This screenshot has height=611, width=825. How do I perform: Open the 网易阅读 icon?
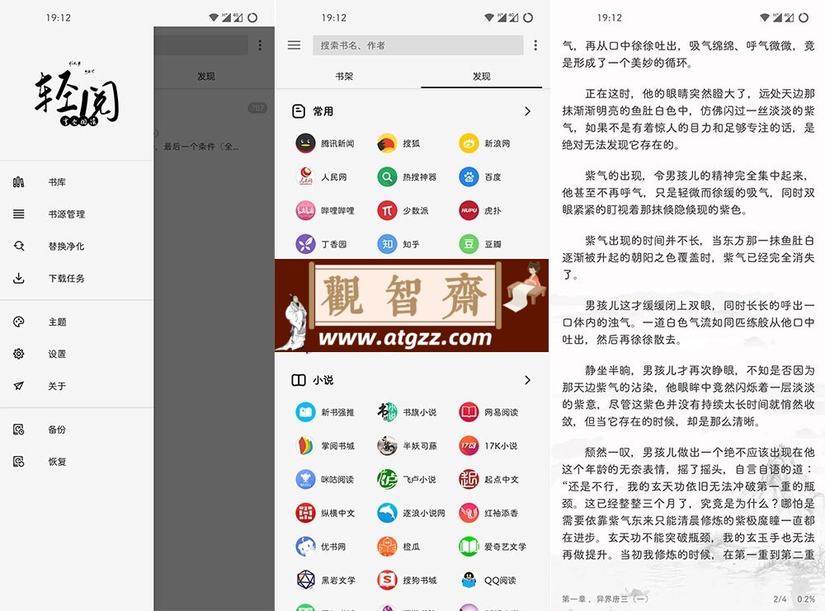click(469, 412)
